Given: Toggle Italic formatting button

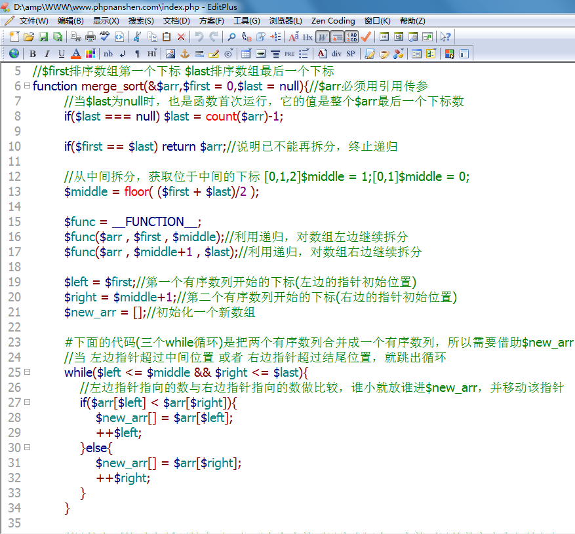Looking at the screenshot, I should coord(47,54).
